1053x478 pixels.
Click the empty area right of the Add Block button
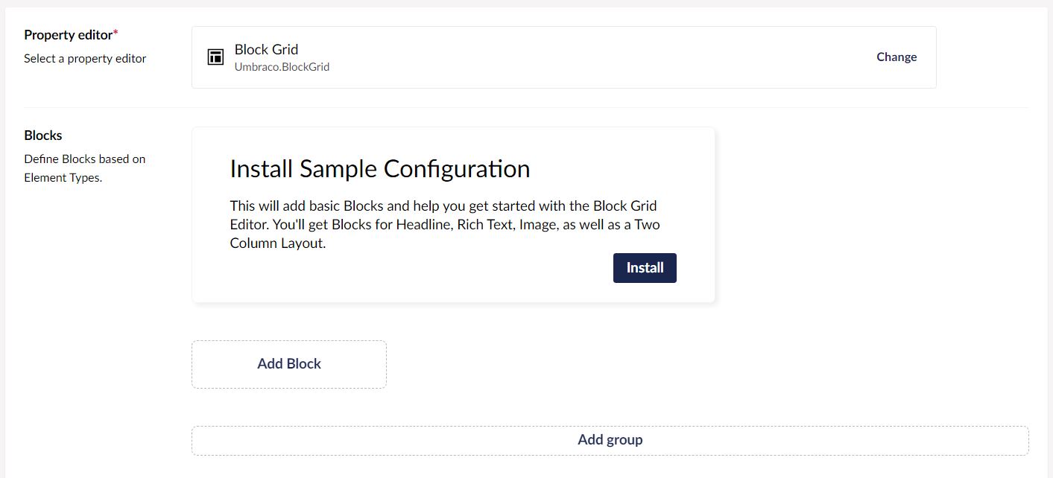[707, 364]
